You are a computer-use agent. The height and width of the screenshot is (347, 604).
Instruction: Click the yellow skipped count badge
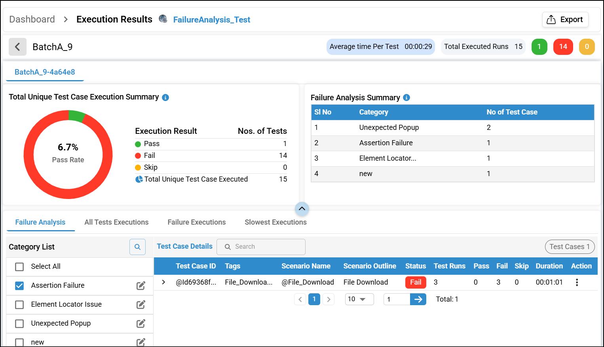(x=587, y=47)
